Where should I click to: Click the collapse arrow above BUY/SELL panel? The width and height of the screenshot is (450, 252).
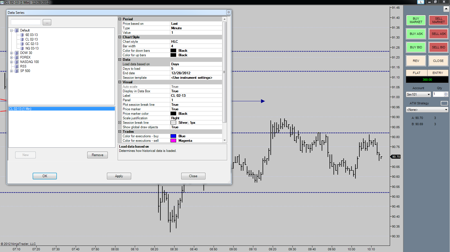click(x=446, y=9)
